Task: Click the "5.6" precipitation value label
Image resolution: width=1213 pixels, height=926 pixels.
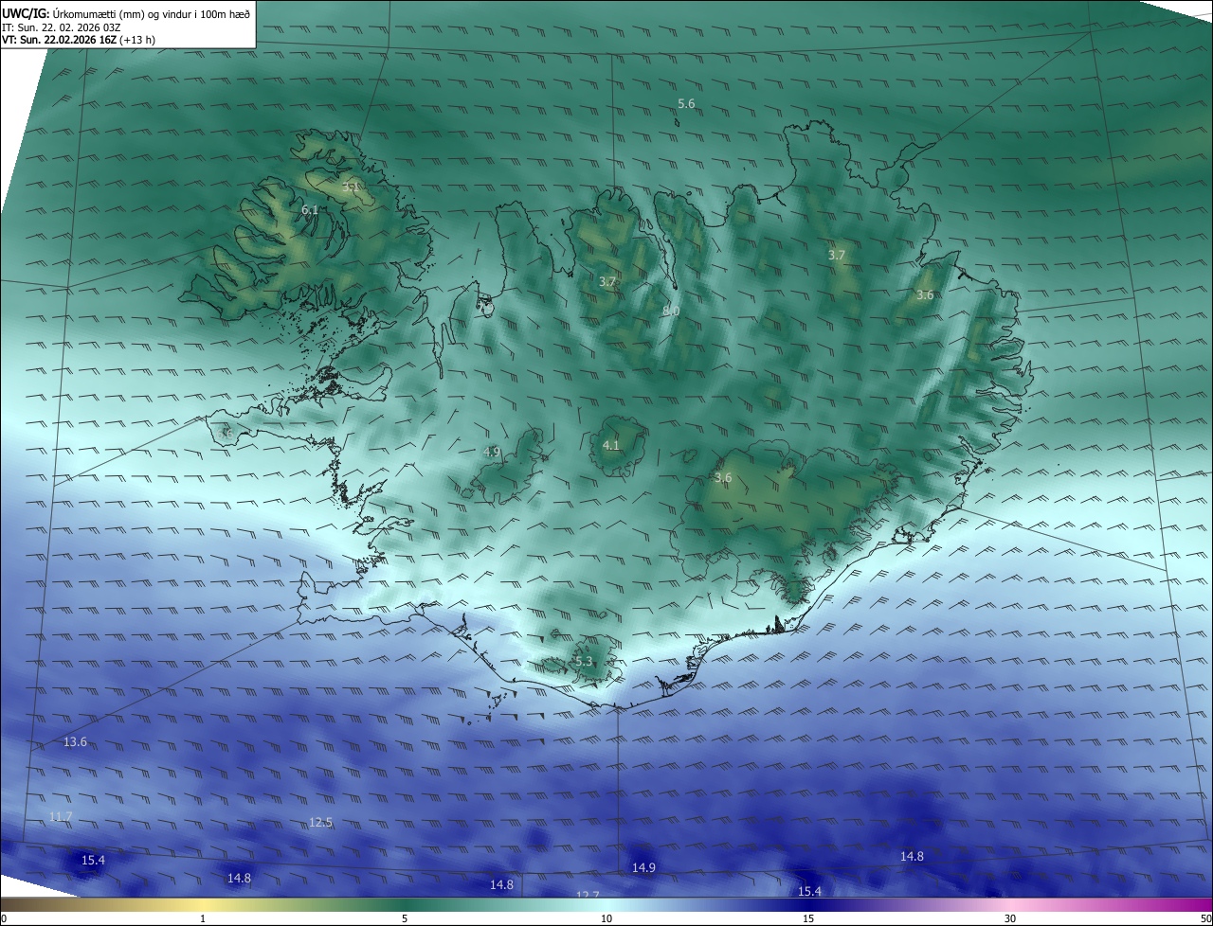Action: pos(686,103)
